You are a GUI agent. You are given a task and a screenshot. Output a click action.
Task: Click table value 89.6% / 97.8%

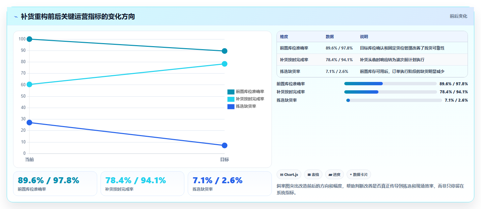coord(339,48)
